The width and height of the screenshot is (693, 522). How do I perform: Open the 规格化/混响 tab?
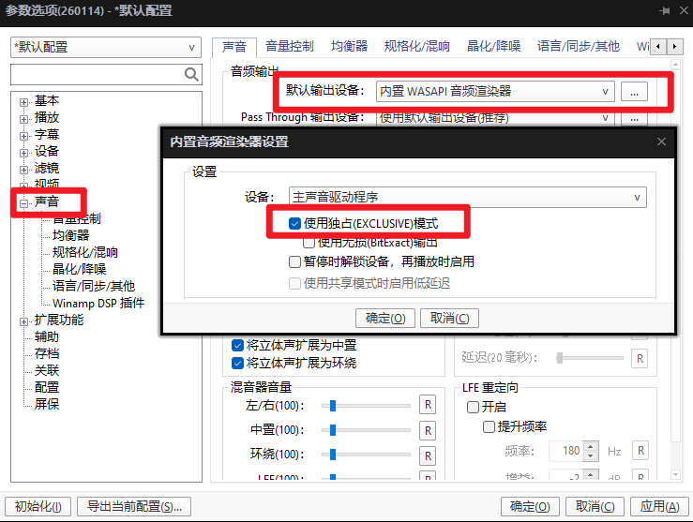(x=416, y=46)
